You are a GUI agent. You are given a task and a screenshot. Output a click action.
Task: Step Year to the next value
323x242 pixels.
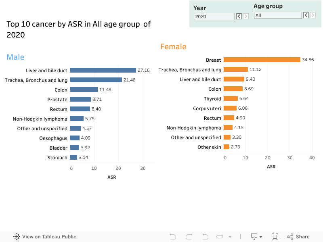coord(245,17)
